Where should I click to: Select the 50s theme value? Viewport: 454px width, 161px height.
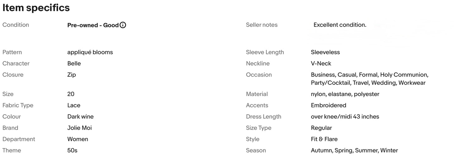[72, 150]
